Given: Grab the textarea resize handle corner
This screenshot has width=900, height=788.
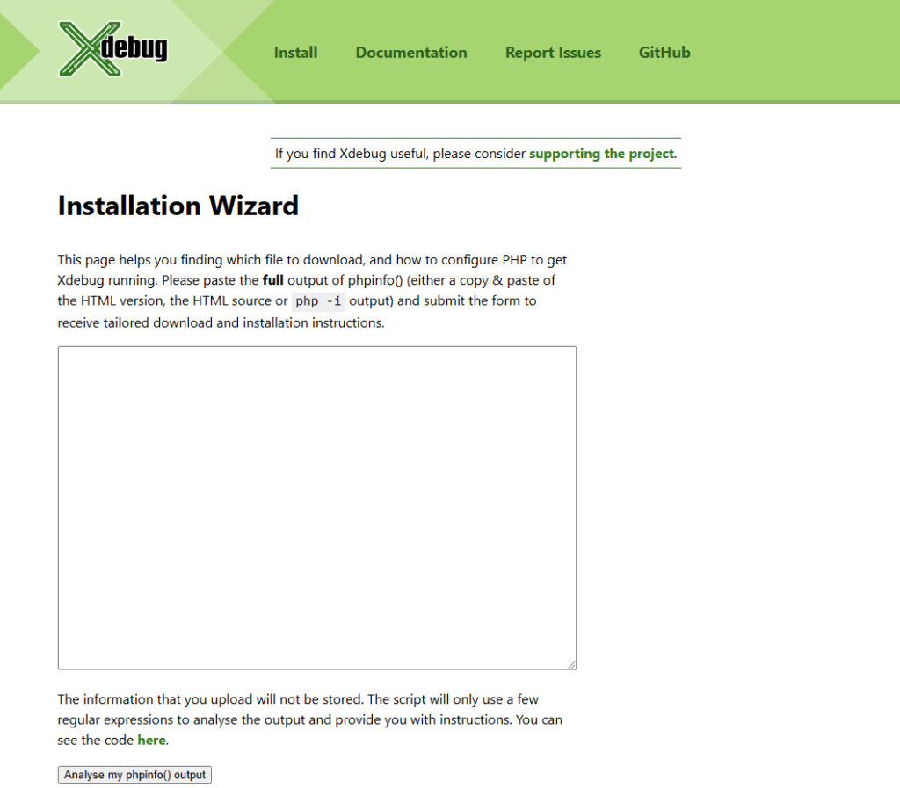Looking at the screenshot, I should (571, 664).
